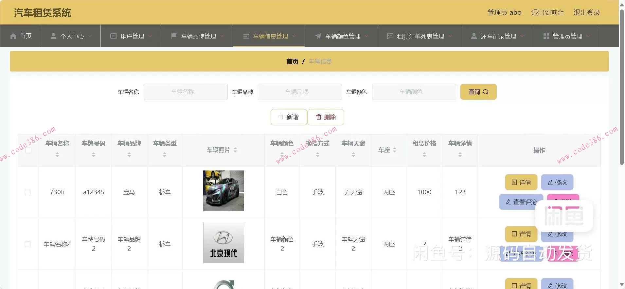Click the 退出到前台 link
625x289 pixels.
pyautogui.click(x=547, y=12)
